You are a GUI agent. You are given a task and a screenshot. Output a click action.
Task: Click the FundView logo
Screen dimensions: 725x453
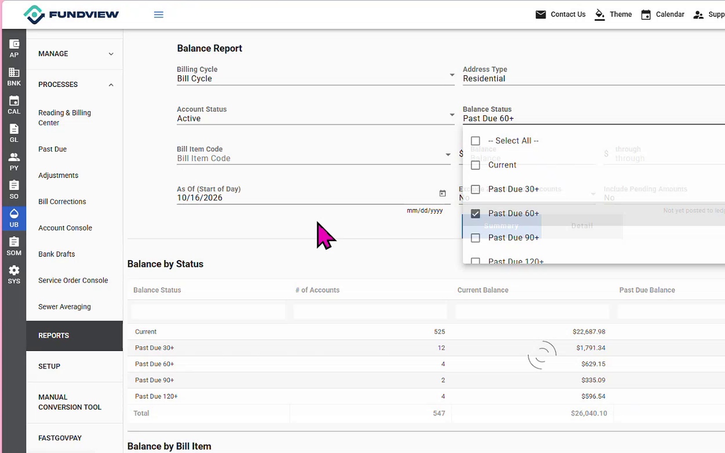(x=71, y=14)
